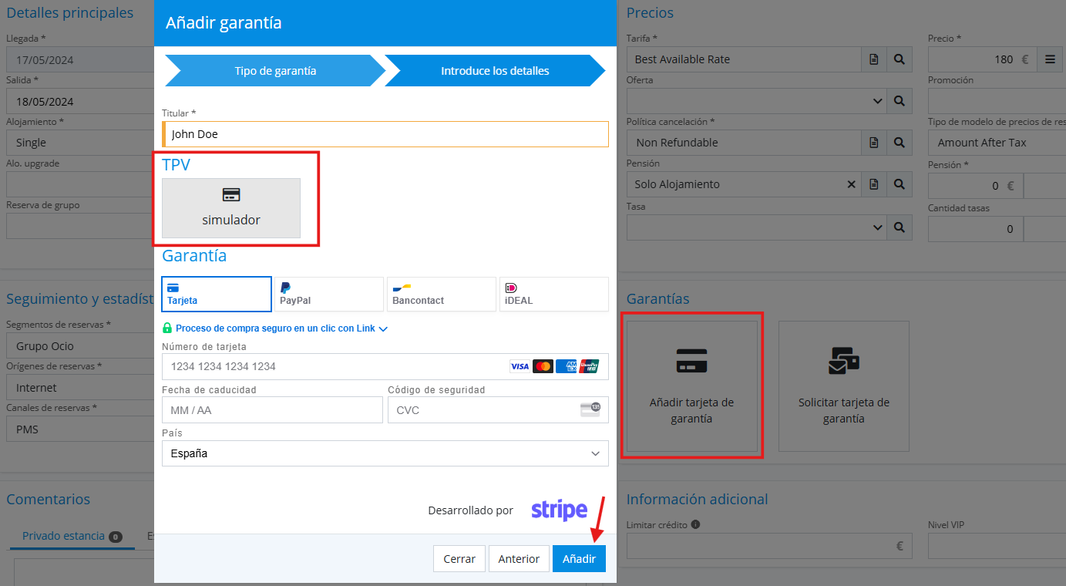
Task: Open the Precio menu (three lines) button
Action: click(1049, 59)
